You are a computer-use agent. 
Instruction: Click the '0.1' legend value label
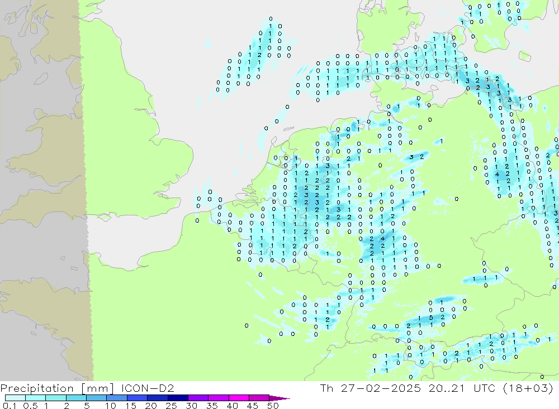[10, 406]
